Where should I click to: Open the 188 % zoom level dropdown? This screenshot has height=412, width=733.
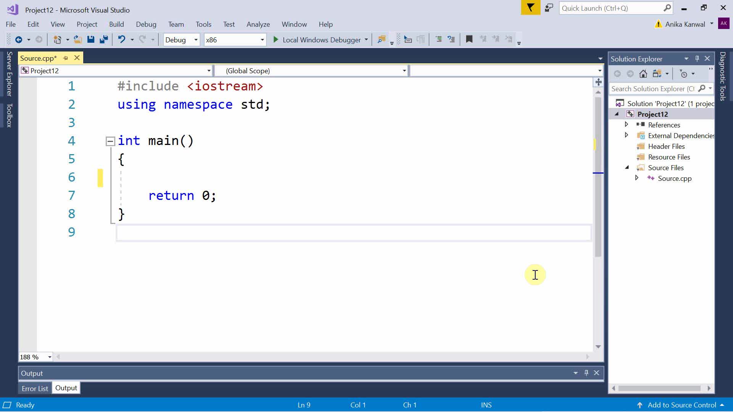(50, 357)
